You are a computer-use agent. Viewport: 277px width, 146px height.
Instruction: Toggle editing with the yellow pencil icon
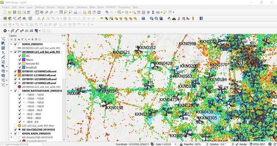pos(43,18)
